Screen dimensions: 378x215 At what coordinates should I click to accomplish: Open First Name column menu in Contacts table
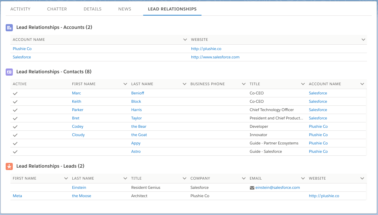point(125,84)
